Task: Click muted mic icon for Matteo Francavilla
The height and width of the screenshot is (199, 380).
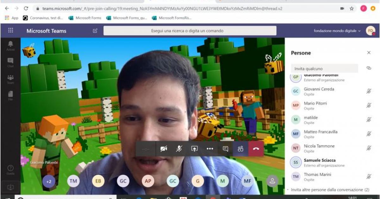Action: pyautogui.click(x=369, y=134)
